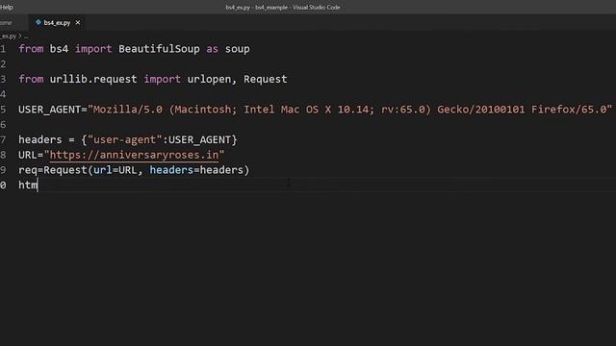Open the Help menu
Viewport: 616px width, 346px height.
click(7, 7)
